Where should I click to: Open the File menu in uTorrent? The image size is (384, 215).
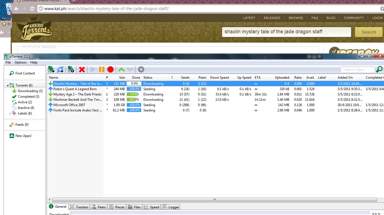8,62
